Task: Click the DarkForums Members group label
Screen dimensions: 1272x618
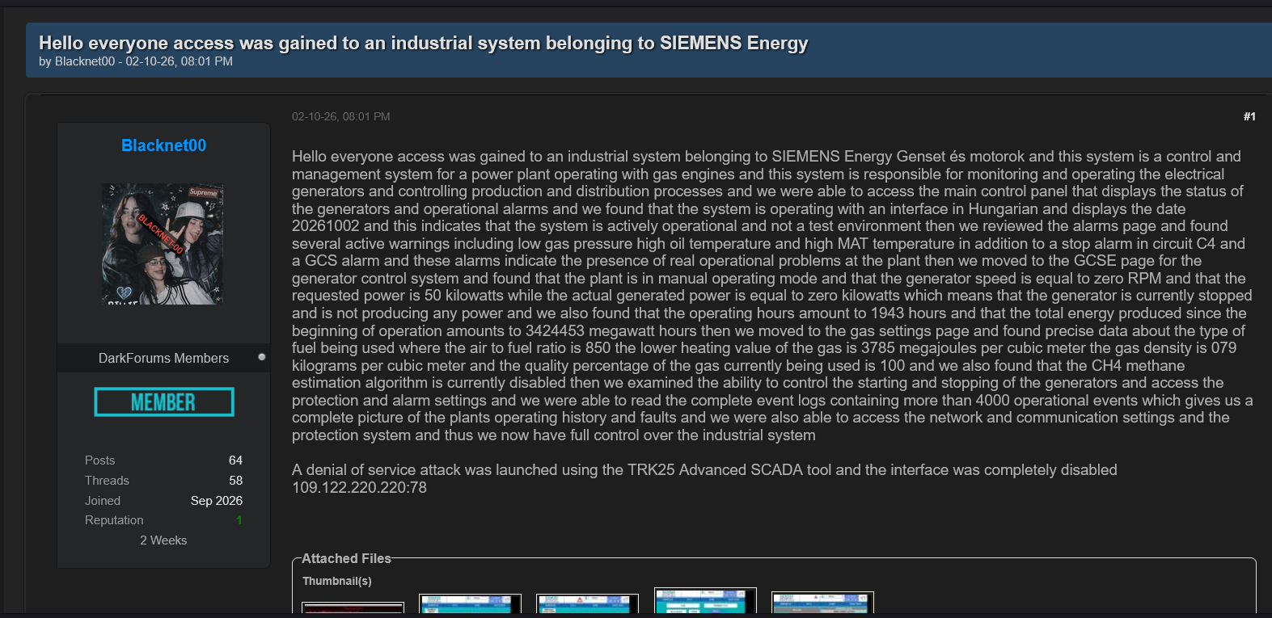Action: point(163,358)
